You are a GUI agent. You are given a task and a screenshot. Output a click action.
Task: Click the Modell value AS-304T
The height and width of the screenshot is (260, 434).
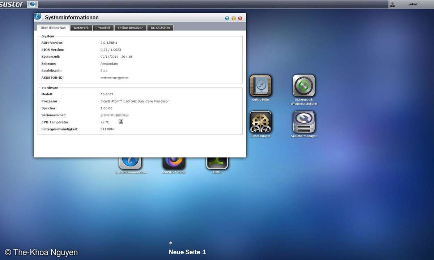[x=107, y=94]
